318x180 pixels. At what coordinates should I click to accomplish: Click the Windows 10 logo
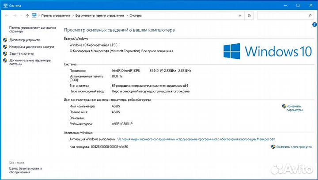point(268,51)
